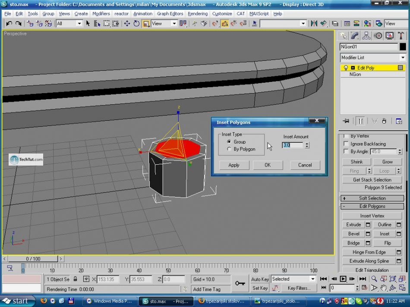Click the Redo arrow icon
410x307 pixels.
(x=18, y=24)
